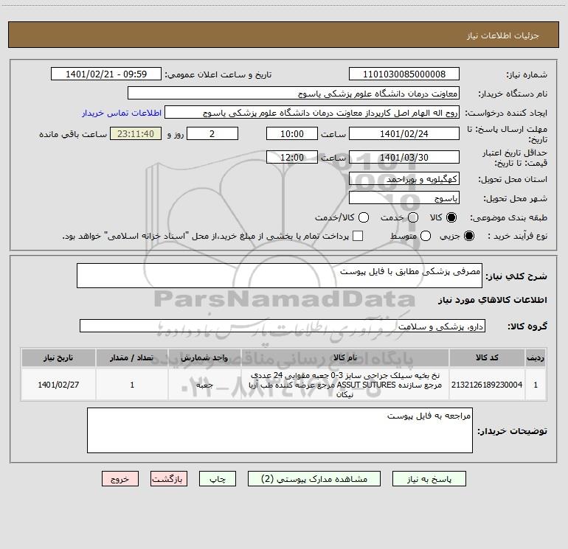The height and width of the screenshot is (549, 568).
Task: Click the request creator field
Action: 312,113
